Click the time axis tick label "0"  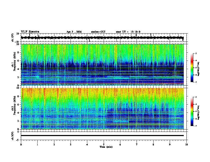(x=21, y=145)
